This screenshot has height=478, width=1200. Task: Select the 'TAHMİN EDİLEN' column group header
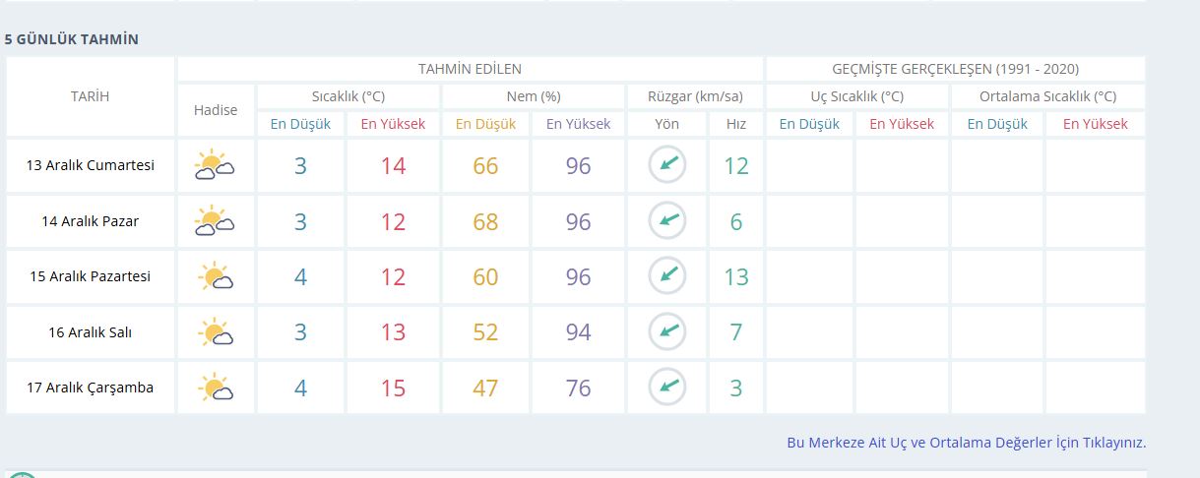click(470, 69)
